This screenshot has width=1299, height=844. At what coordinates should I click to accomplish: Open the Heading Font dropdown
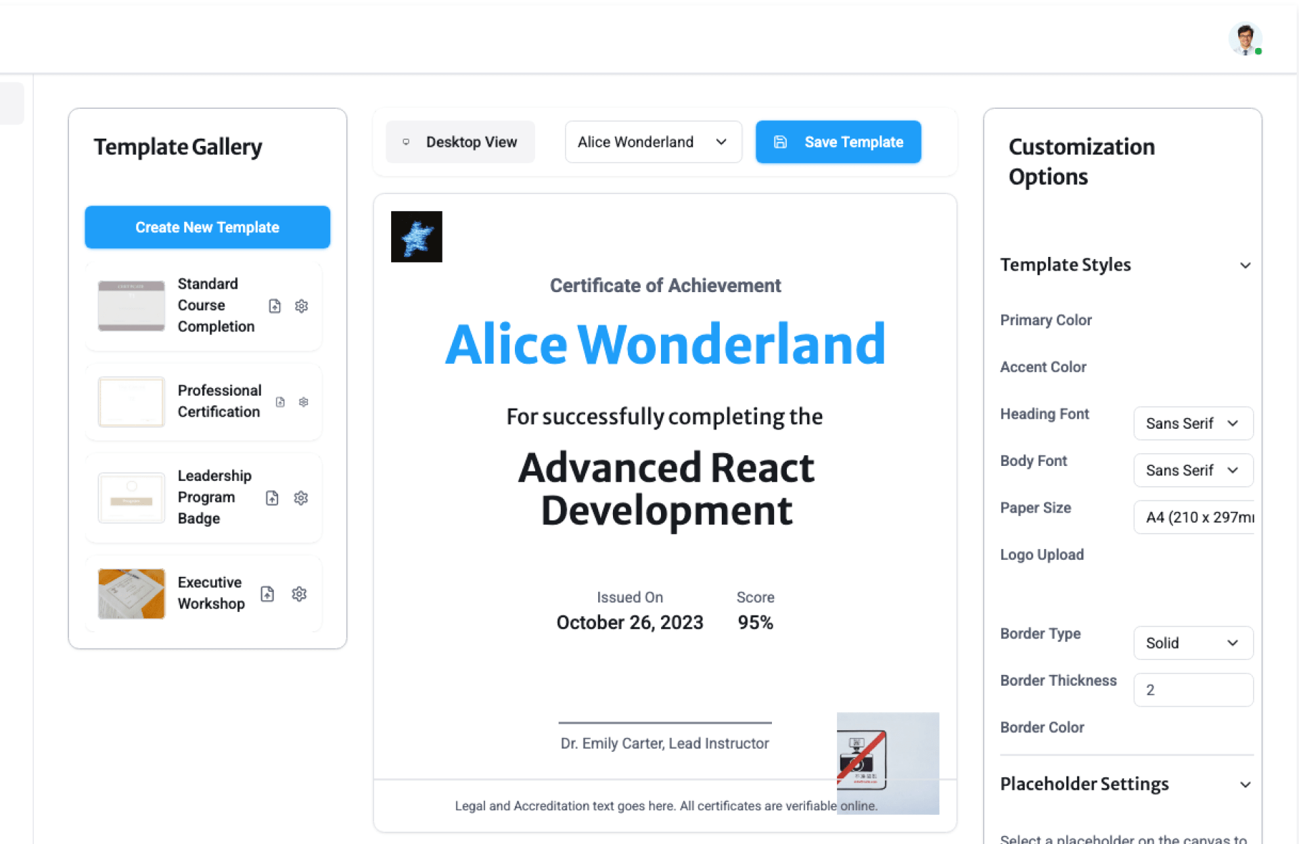1193,423
